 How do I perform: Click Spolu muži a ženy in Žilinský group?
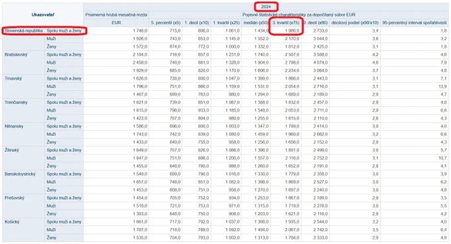tap(64, 150)
